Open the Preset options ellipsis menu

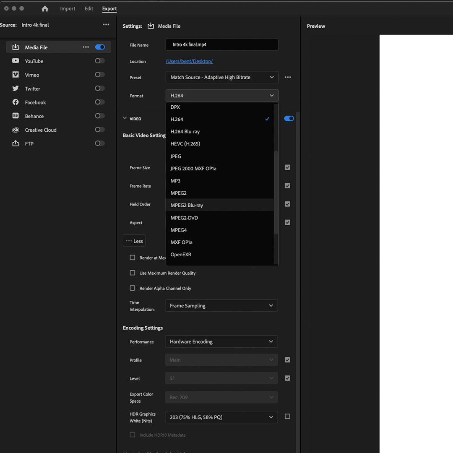[x=288, y=77]
